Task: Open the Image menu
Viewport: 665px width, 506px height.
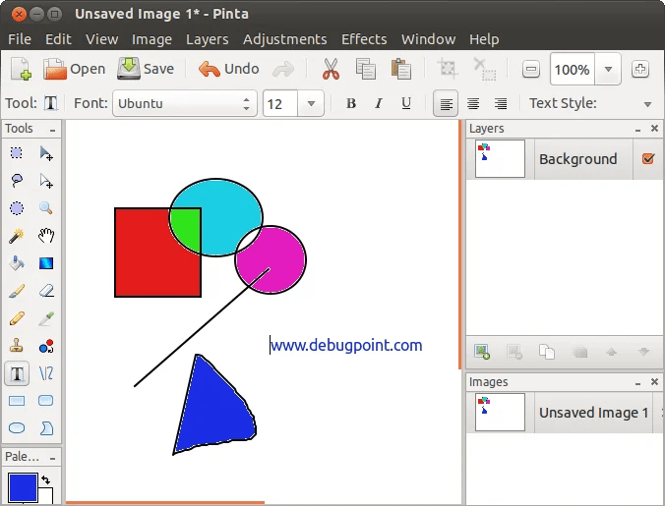Action: (151, 39)
